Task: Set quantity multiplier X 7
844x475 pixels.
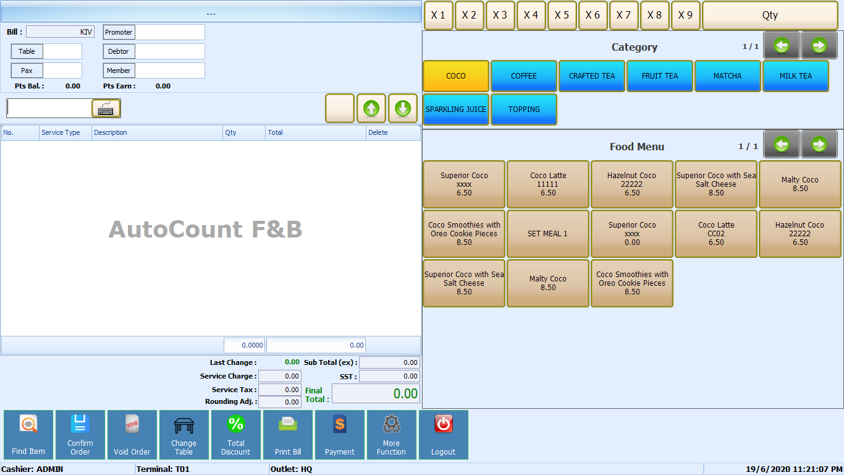Action: click(624, 15)
